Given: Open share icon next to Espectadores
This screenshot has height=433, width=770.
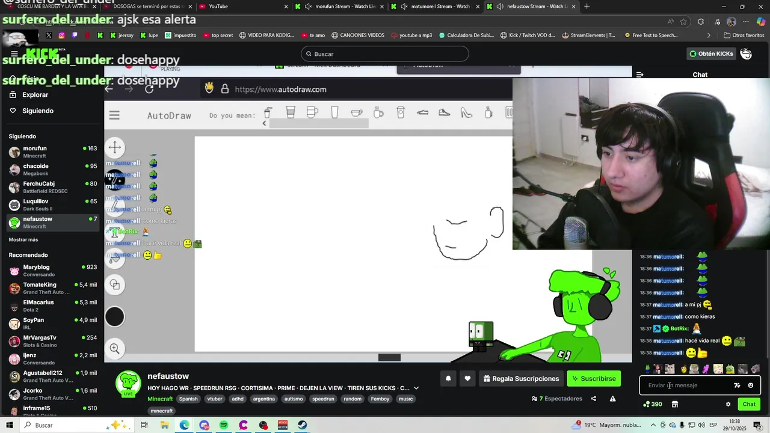Looking at the screenshot, I should pyautogui.click(x=593, y=398).
